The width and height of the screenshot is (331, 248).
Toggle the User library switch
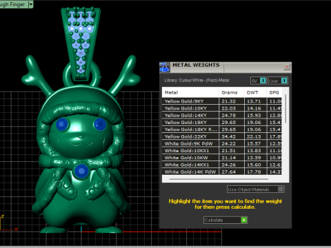click(x=278, y=81)
